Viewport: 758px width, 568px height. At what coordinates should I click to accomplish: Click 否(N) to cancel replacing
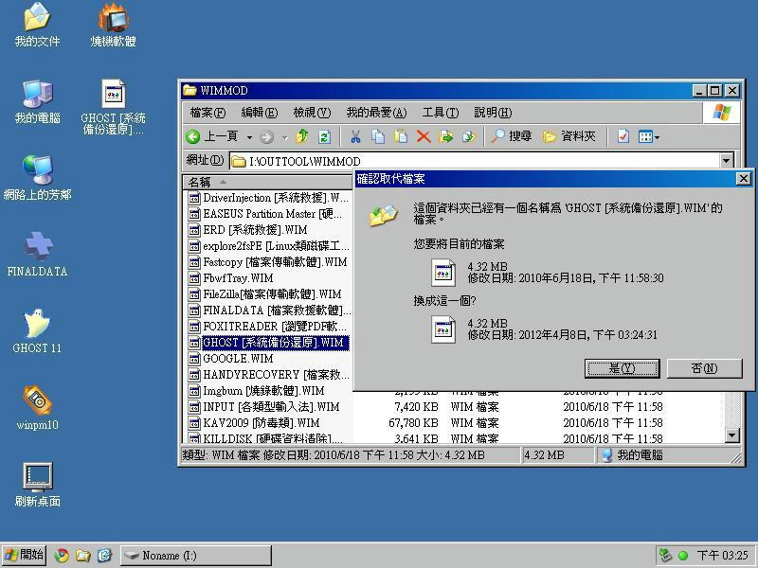[704, 368]
